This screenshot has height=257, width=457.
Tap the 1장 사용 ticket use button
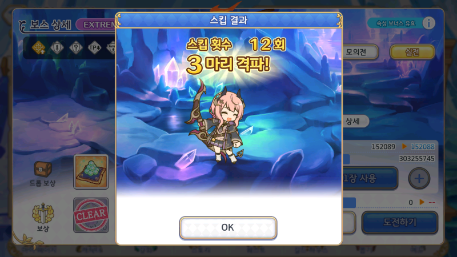370,178
